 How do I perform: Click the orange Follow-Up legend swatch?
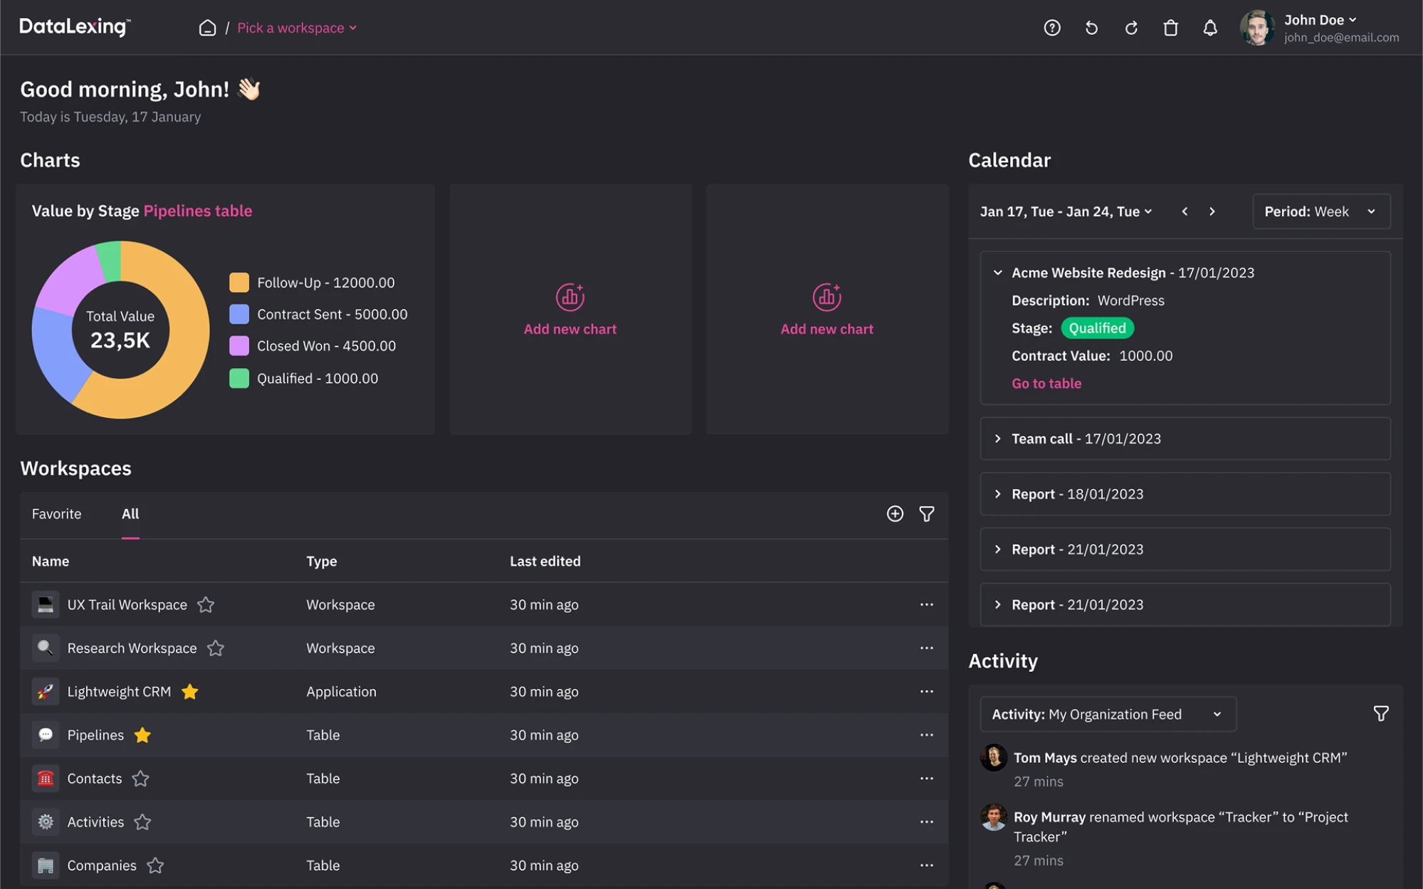click(238, 283)
